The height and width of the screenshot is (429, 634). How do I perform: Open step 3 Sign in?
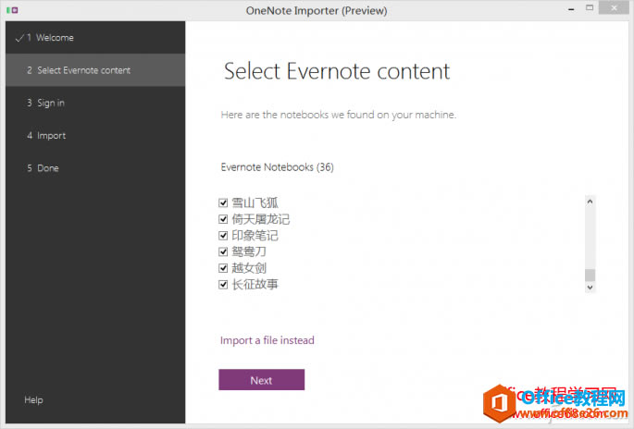[95, 103]
